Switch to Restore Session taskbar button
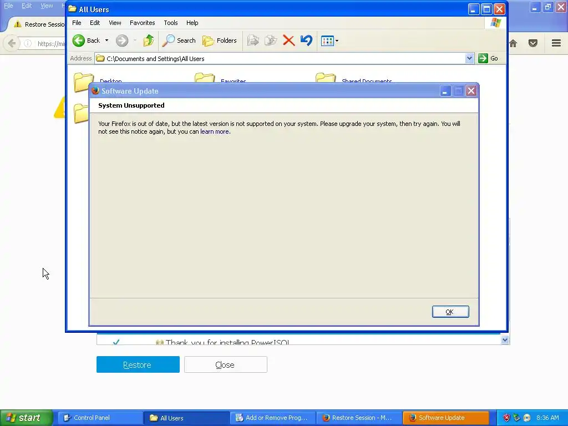The image size is (568, 426). 359,418
